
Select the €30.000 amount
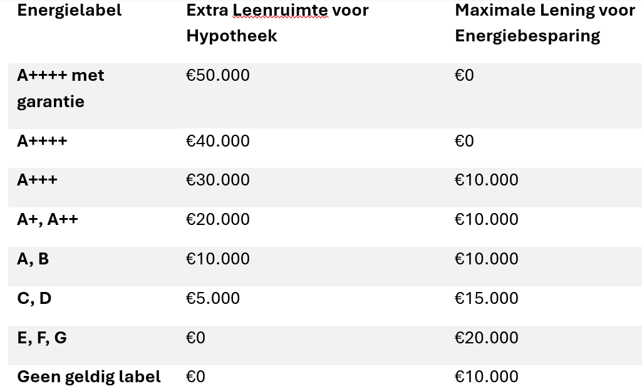(218, 180)
